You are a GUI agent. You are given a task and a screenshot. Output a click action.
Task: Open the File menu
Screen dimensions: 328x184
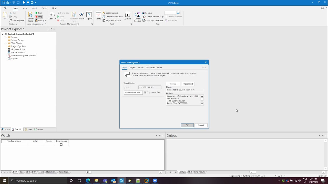(5, 8)
